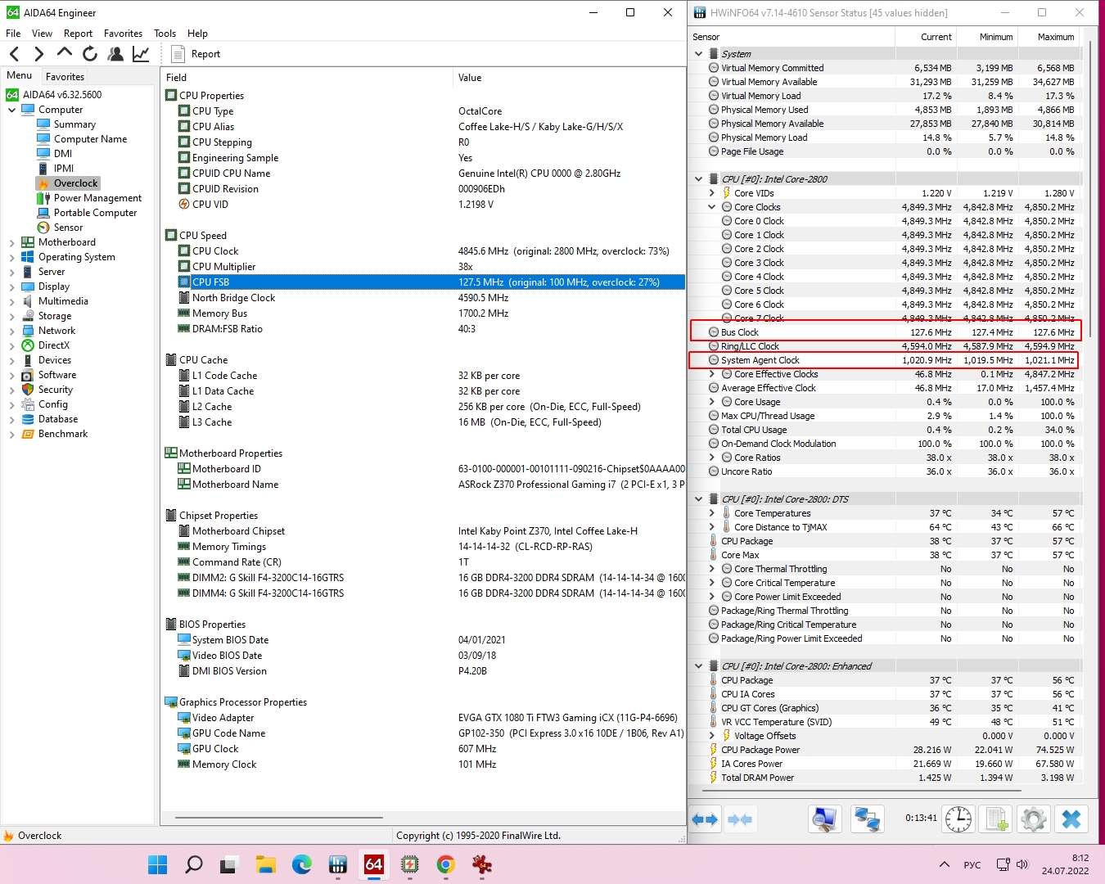Click the HWiNFO expand-columns double-arrow icon
The height and width of the screenshot is (884, 1105).
(705, 819)
